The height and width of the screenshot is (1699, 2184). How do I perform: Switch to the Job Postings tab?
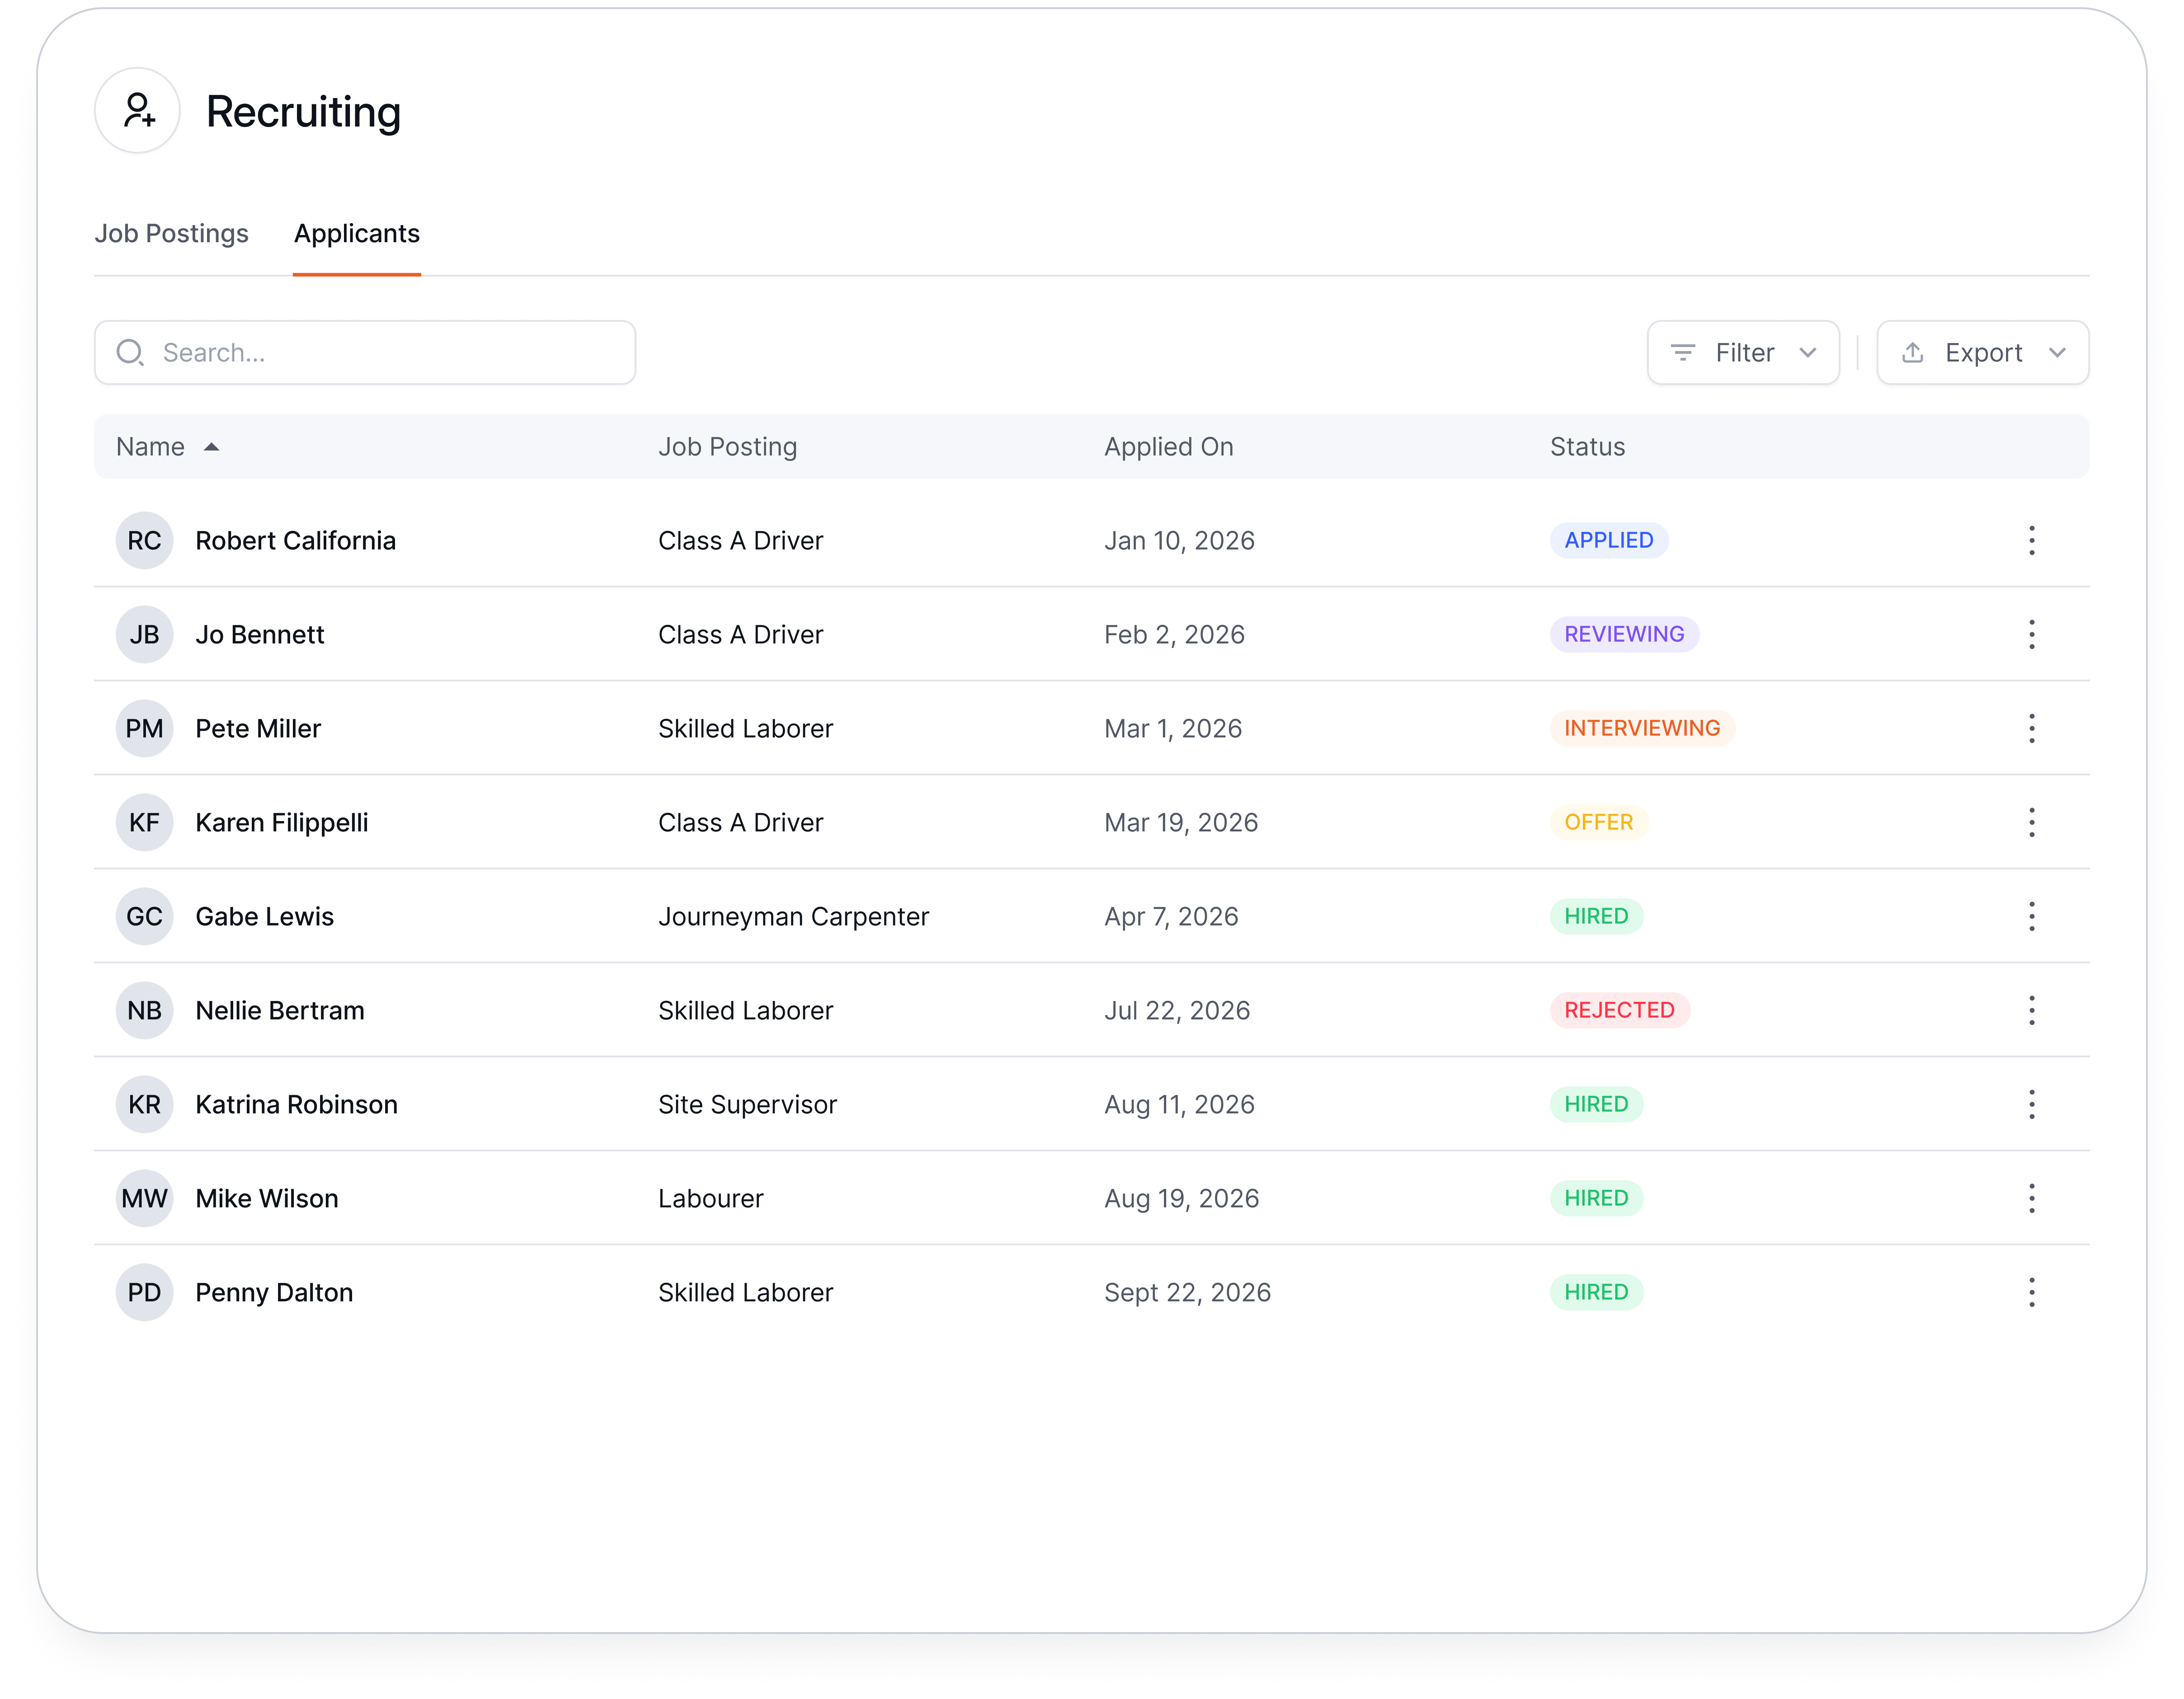point(171,233)
